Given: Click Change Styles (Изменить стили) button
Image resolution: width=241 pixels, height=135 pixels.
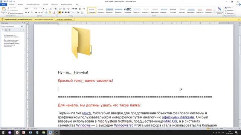Looking at the screenshot, I should [219, 10].
